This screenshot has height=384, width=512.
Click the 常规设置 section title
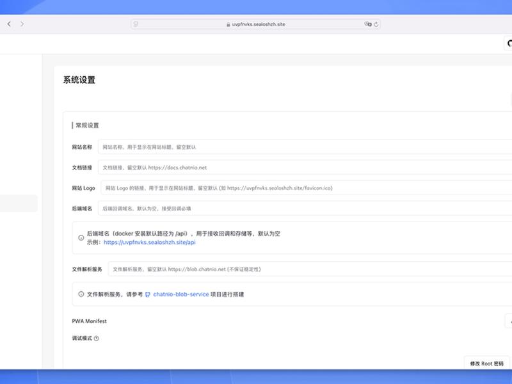point(87,125)
